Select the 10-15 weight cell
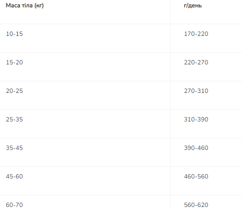This screenshot has width=242, height=210. coord(14,34)
